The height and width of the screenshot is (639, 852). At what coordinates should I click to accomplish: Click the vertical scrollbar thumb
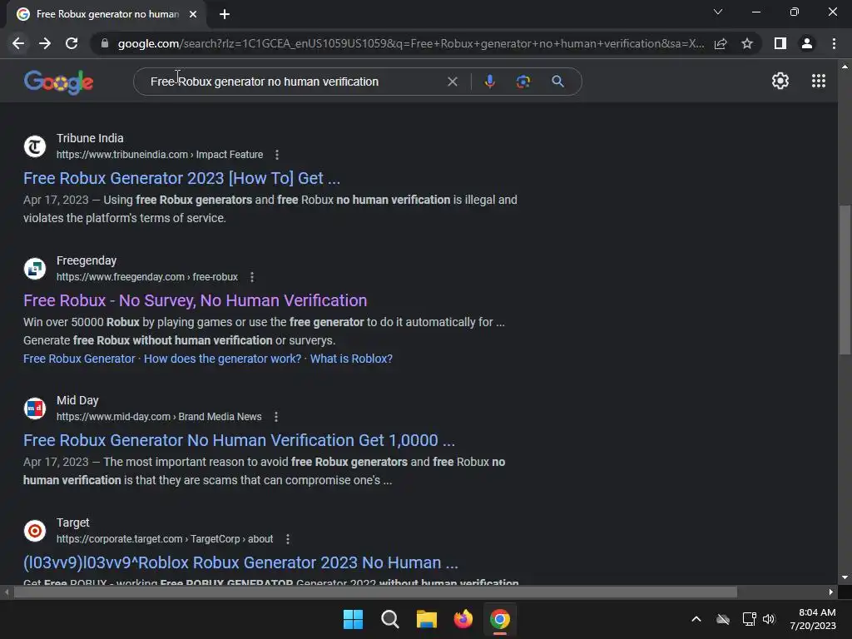tap(845, 280)
